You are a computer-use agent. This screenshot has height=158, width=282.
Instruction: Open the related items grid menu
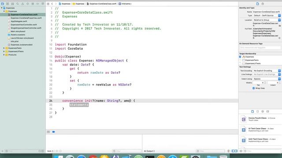(x=48, y=4)
